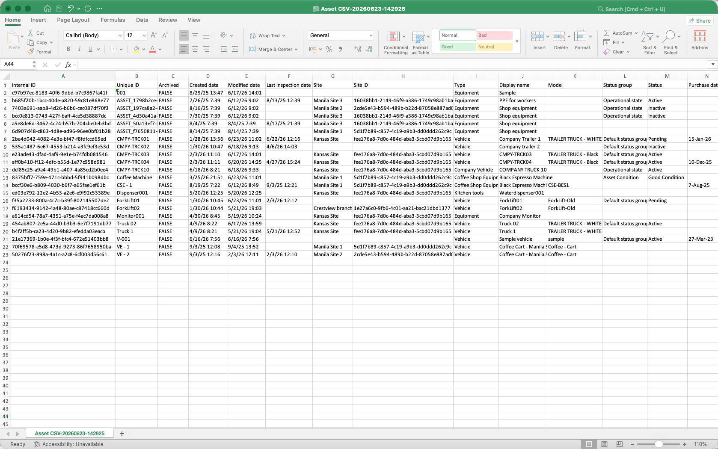Click the fill color highlighter swatch
Viewport: 718px width, 449px height.
tap(136, 49)
